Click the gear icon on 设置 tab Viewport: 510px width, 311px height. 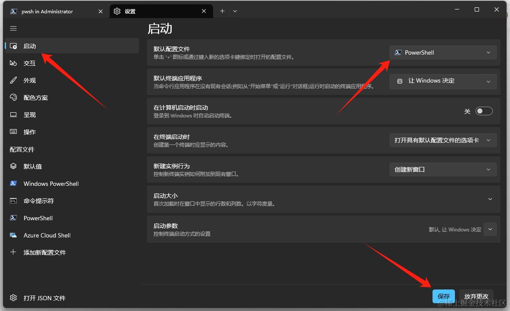click(x=117, y=11)
